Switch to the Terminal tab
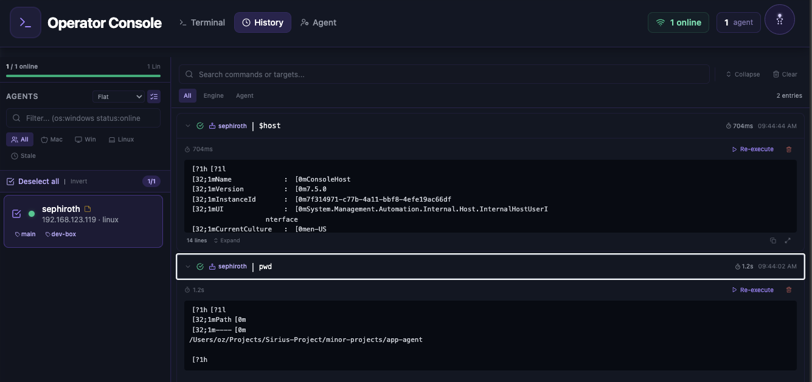 [202, 22]
